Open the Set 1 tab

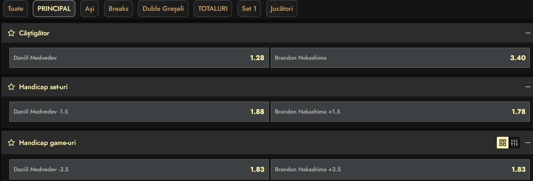(249, 9)
